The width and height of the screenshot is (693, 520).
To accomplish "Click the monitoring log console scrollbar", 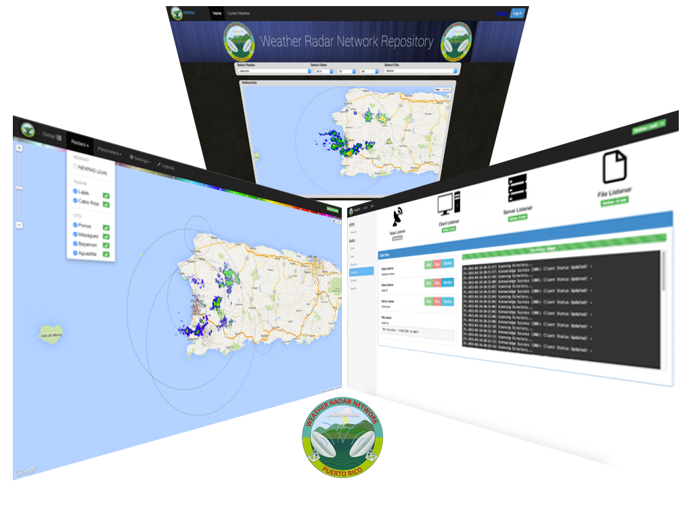I will (663, 271).
